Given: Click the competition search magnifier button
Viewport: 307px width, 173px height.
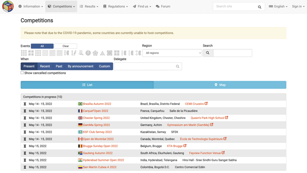Looking at the screenshot, I should point(208,53).
